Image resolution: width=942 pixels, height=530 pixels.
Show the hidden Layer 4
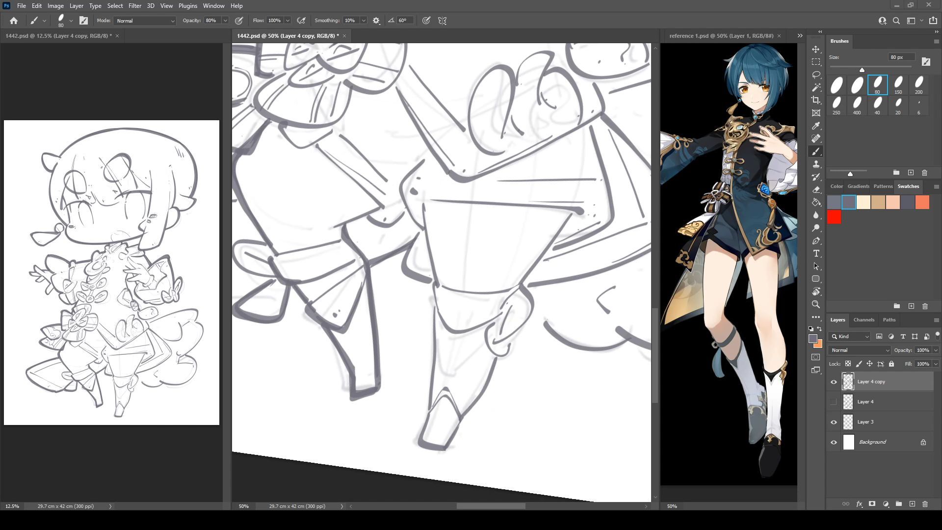click(x=834, y=402)
